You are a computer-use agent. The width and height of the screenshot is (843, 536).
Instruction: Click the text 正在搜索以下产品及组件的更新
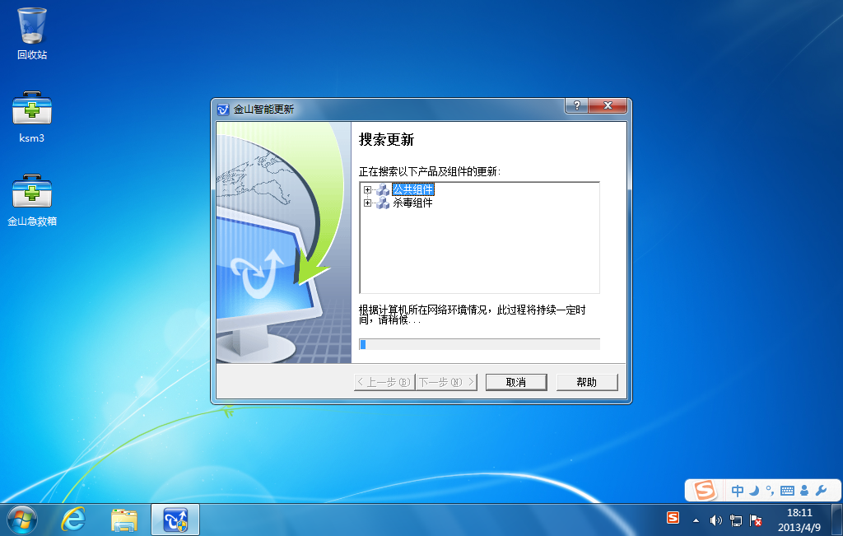coord(430,171)
